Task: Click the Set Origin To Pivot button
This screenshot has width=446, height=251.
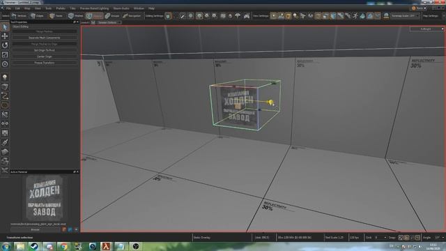Action: coord(45,50)
